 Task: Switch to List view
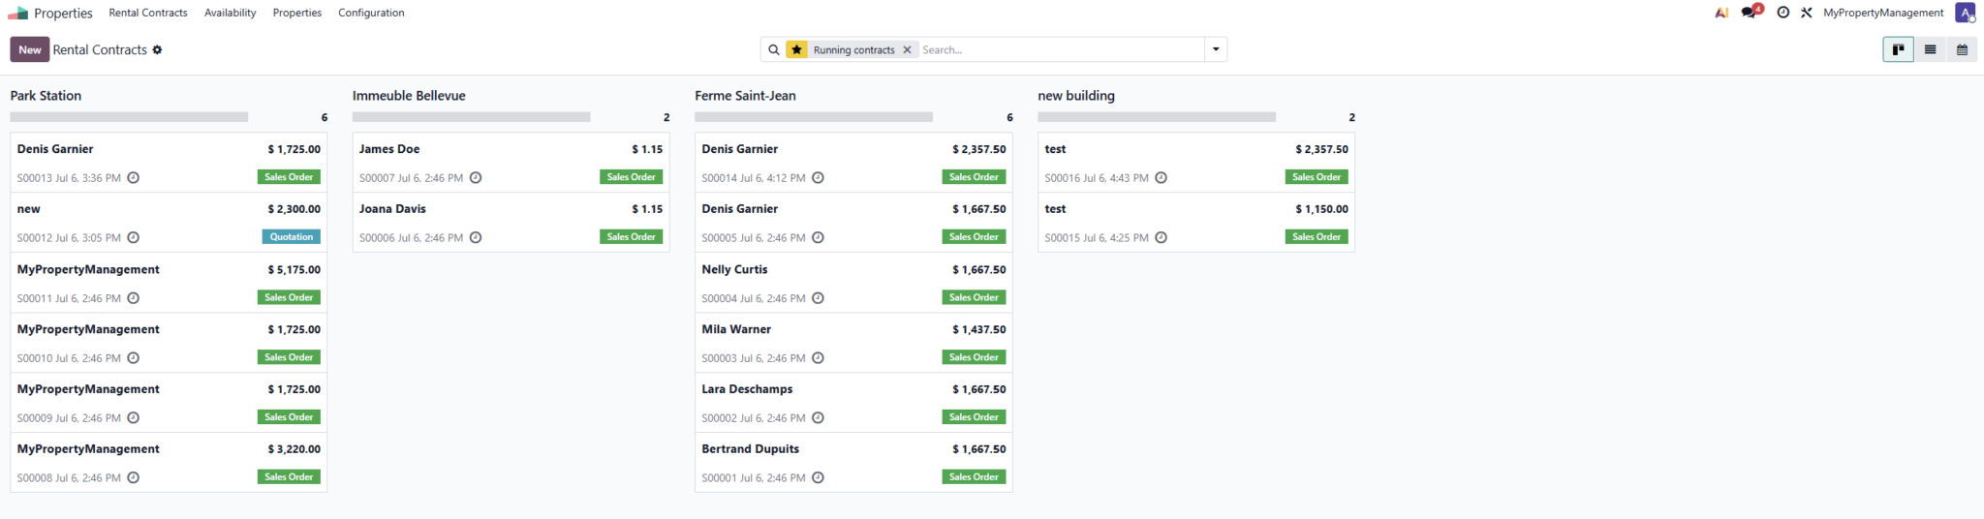pos(1930,49)
